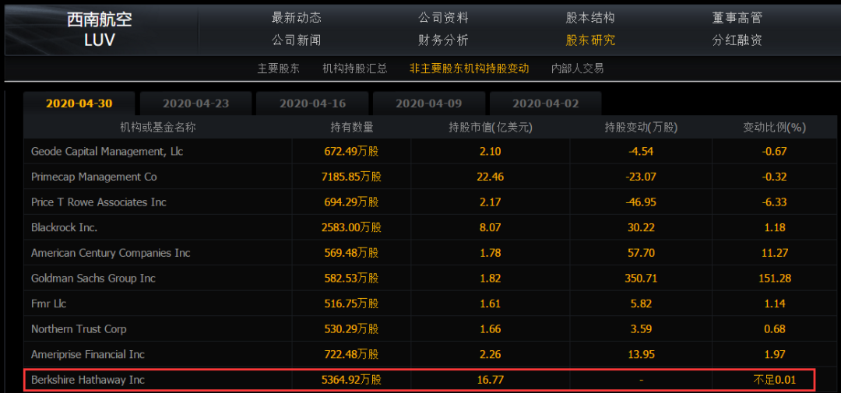The width and height of the screenshot is (841, 393).
Task: Select the 2020-04-16 date tab
Action: [x=313, y=104]
